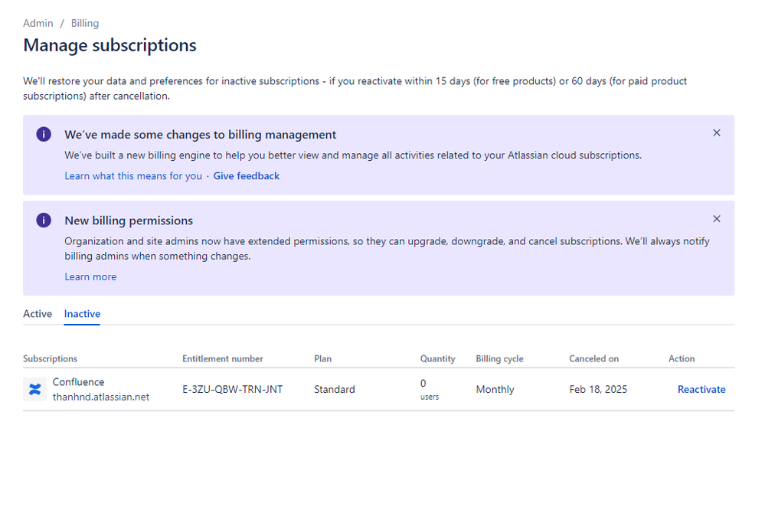
Task: Click the Confluence subscription name
Action: pos(79,381)
